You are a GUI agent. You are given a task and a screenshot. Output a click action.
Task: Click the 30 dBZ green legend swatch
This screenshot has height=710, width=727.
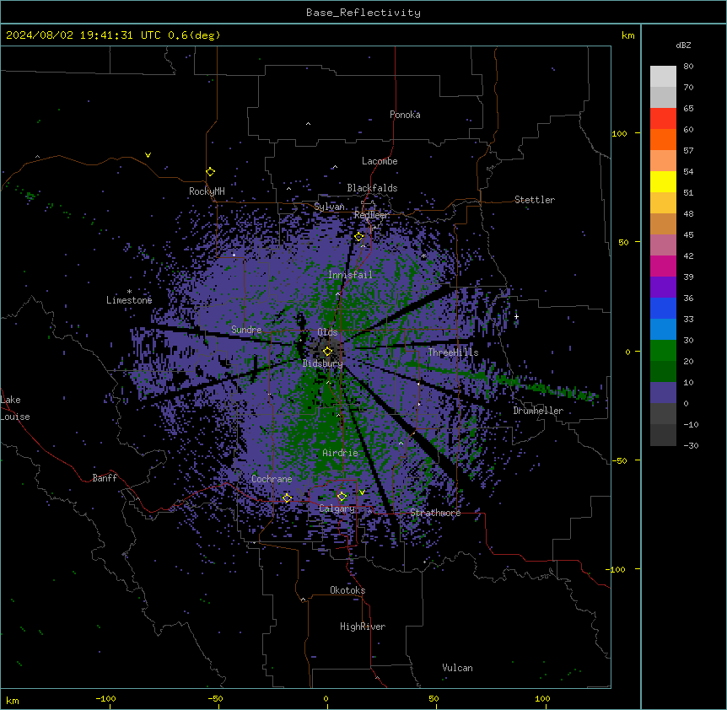[663, 351]
